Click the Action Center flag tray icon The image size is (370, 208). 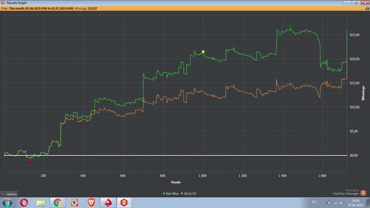[328, 203]
